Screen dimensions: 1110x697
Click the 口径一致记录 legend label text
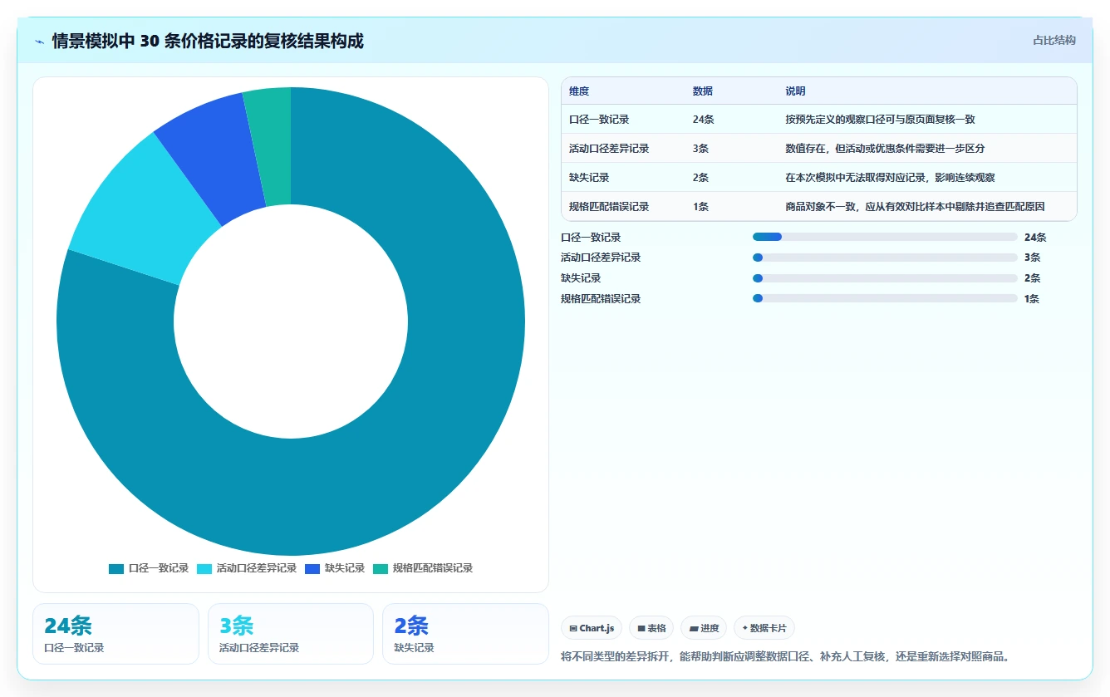pos(159,569)
